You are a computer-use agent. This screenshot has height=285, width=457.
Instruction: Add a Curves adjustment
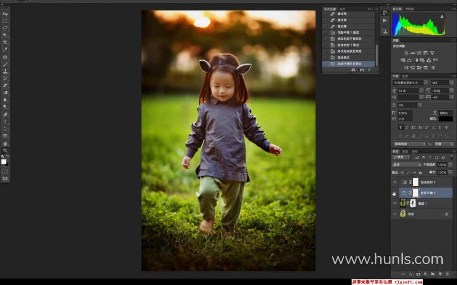pyautogui.click(x=419, y=53)
